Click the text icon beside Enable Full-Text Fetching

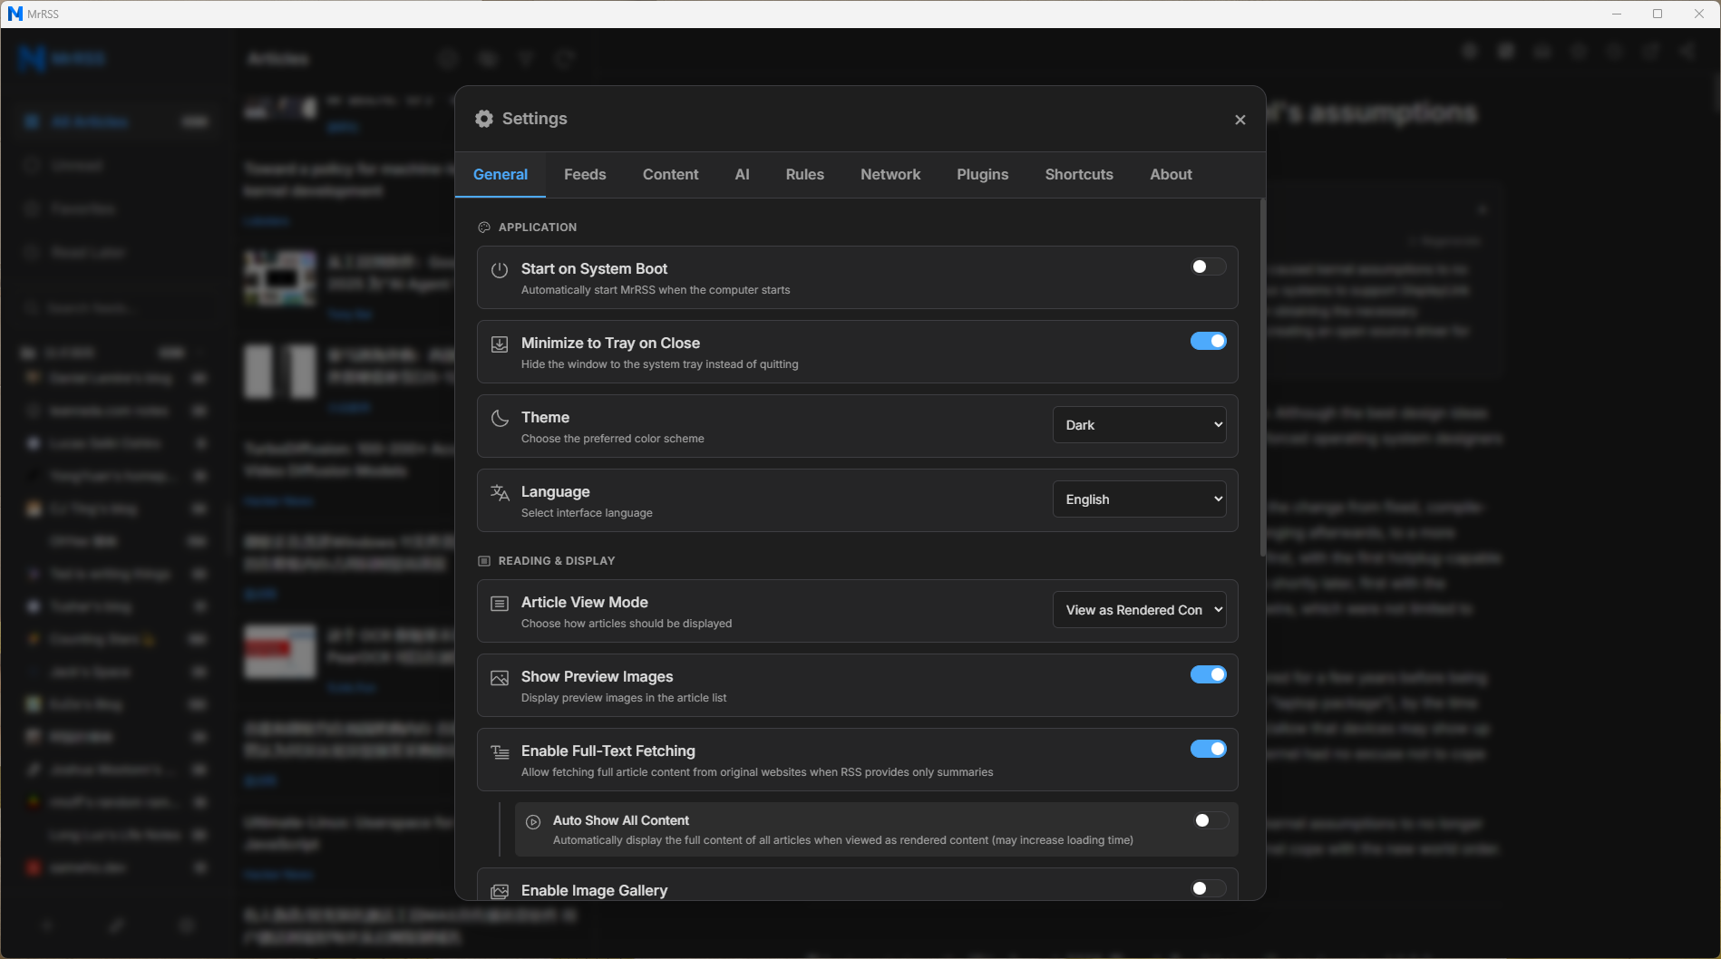[x=499, y=751]
